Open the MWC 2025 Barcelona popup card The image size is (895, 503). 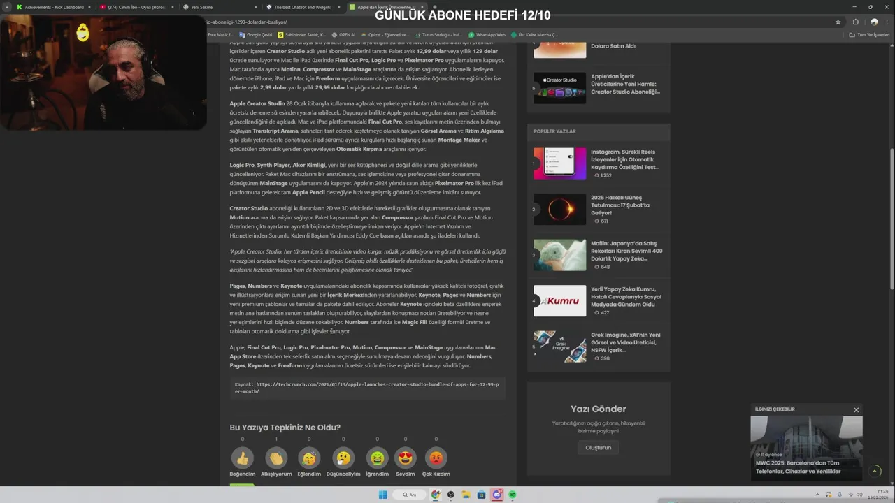pos(806,447)
